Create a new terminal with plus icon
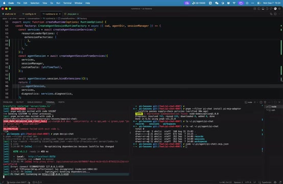Screen dimensions: 283x184 click(255, 102)
